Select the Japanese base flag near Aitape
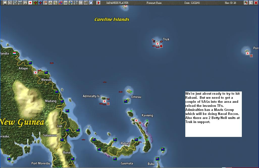This screenshot has width=259, height=168. point(36,73)
